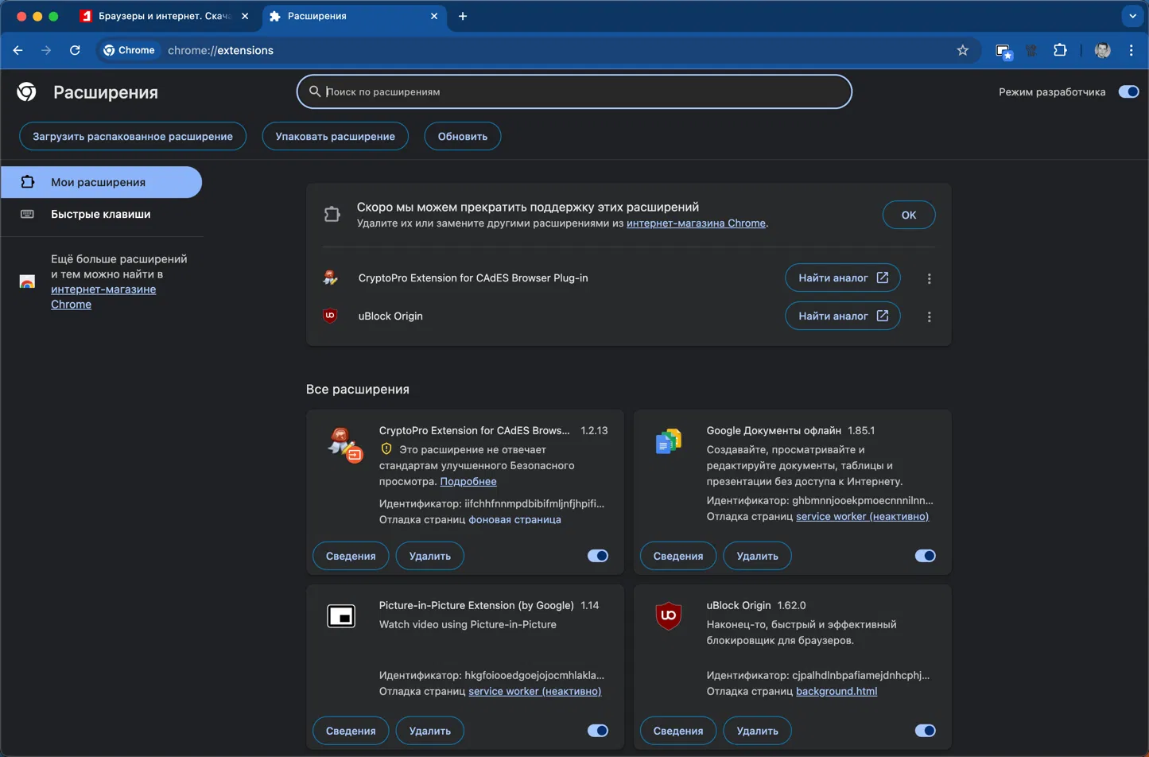Focus the Поиск по расширениям search field
The height and width of the screenshot is (757, 1149).
pos(574,91)
